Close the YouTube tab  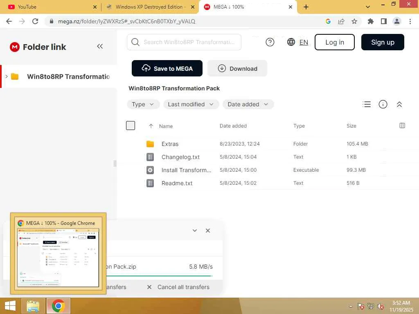[95, 7]
